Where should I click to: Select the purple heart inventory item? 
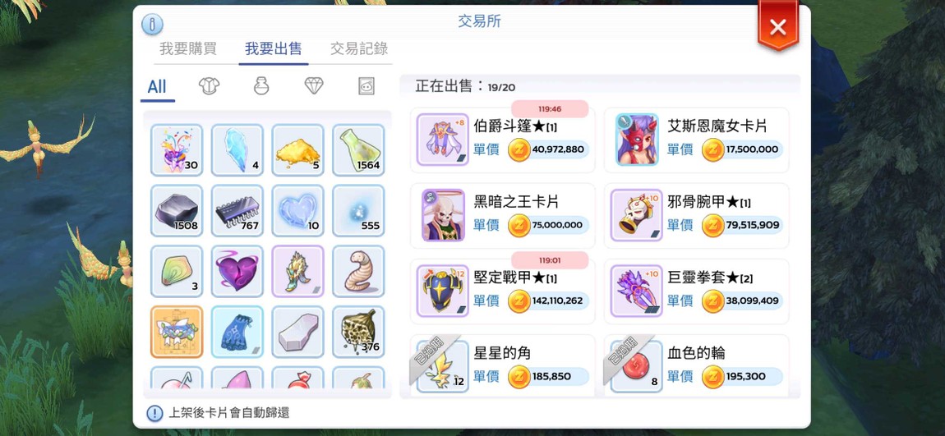(237, 271)
